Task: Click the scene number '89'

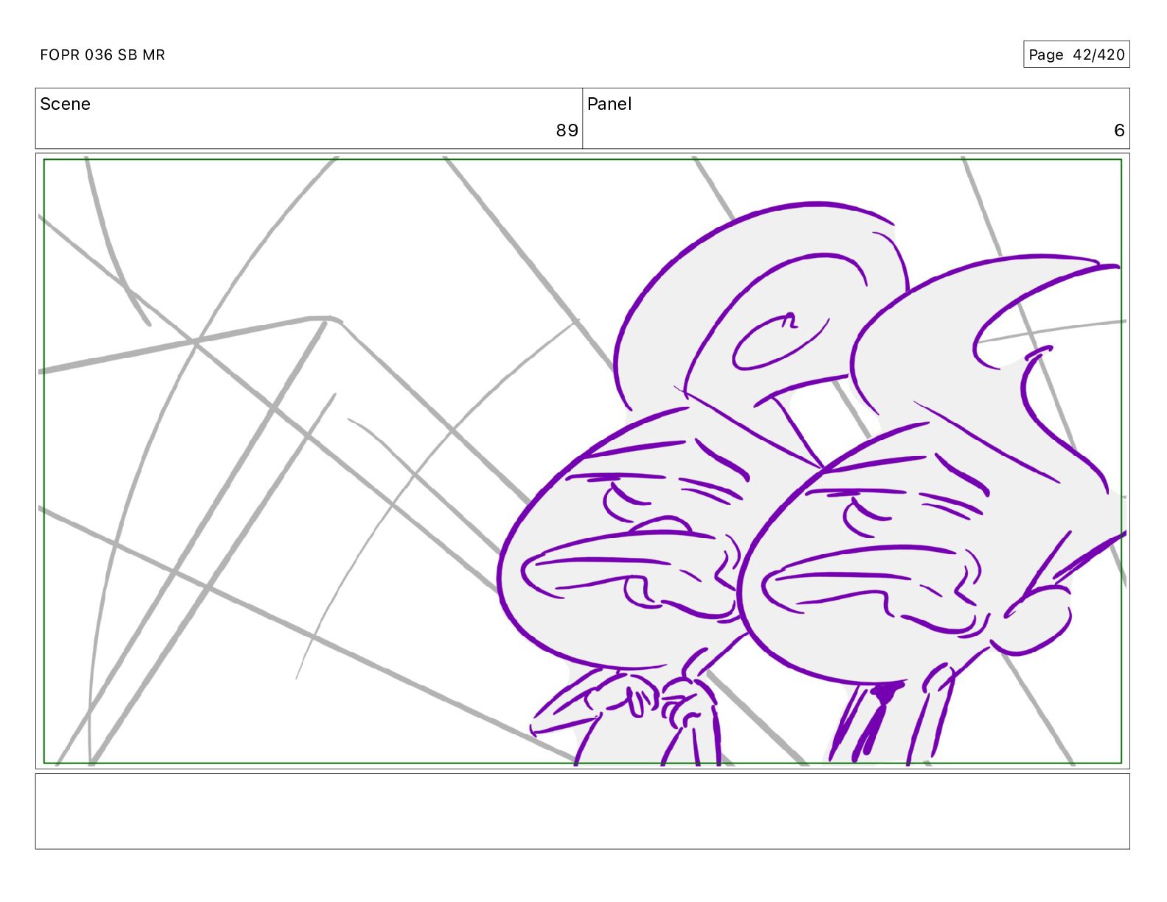Action: pyautogui.click(x=567, y=130)
